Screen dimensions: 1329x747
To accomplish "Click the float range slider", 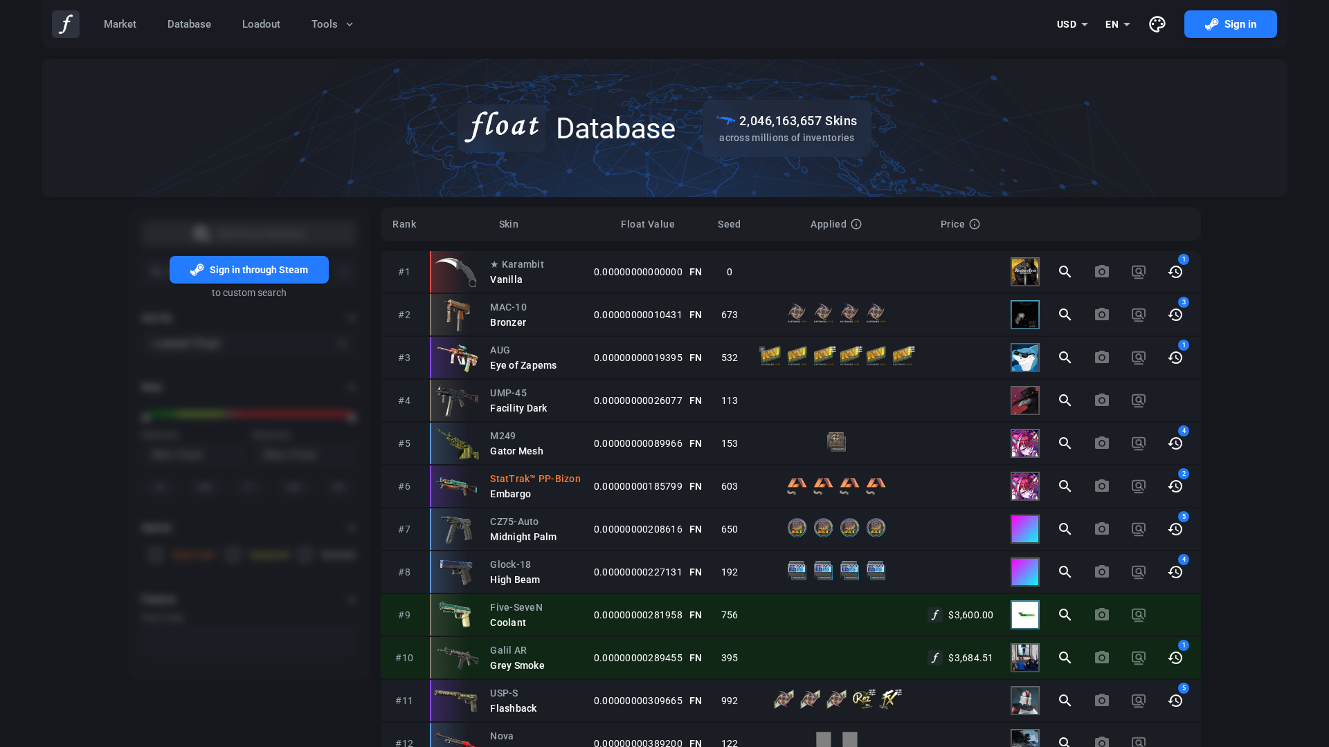I will 249,415.
